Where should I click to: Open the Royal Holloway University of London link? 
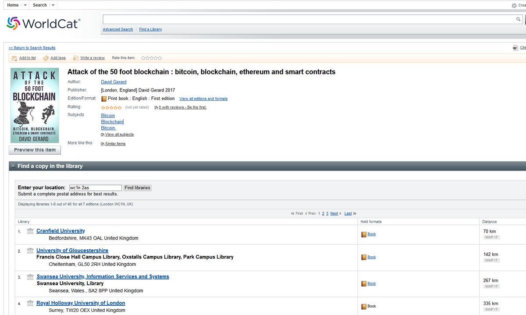(x=81, y=303)
